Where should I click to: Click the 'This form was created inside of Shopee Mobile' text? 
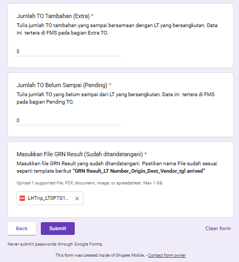(x=100, y=255)
